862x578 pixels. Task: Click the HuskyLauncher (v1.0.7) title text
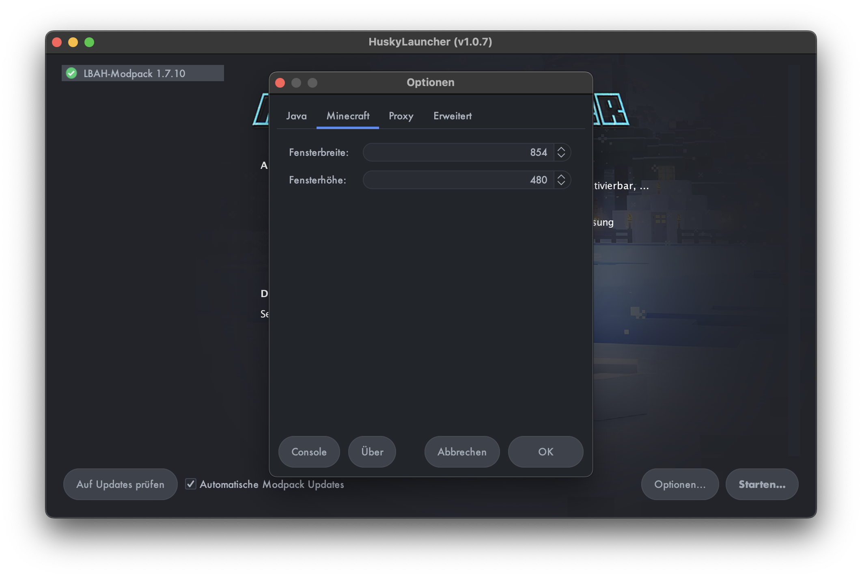[x=430, y=42]
